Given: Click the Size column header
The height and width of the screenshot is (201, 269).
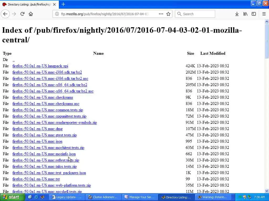Looking at the screenshot, I should [191, 53].
